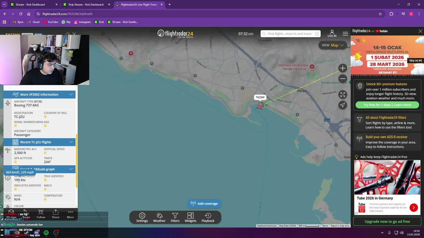Expand Speed & altitude graph section
Image resolution: width=424 pixels, height=238 pixels.
point(39,169)
